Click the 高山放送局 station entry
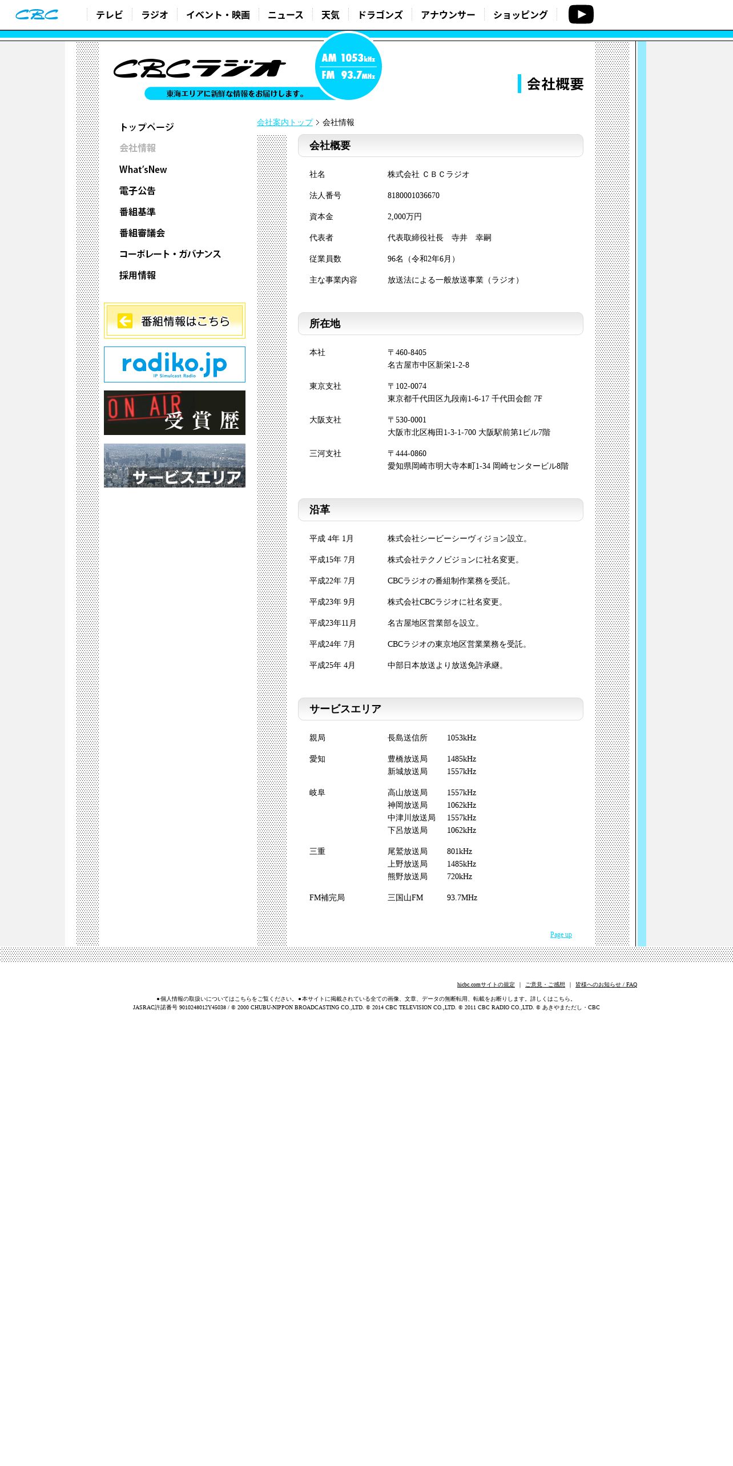 pyautogui.click(x=408, y=793)
